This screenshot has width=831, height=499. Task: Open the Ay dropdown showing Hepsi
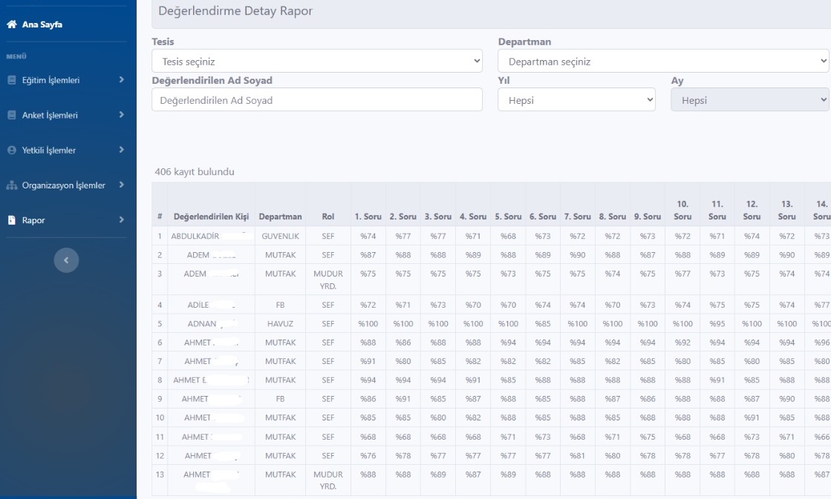pos(749,100)
